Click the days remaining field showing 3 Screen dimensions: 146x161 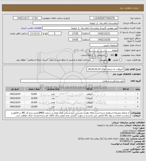pyautogui.click(x=55, y=34)
